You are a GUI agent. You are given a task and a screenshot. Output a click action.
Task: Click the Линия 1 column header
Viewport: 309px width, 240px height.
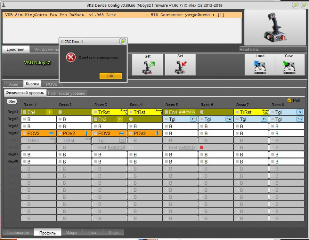tap(30, 105)
